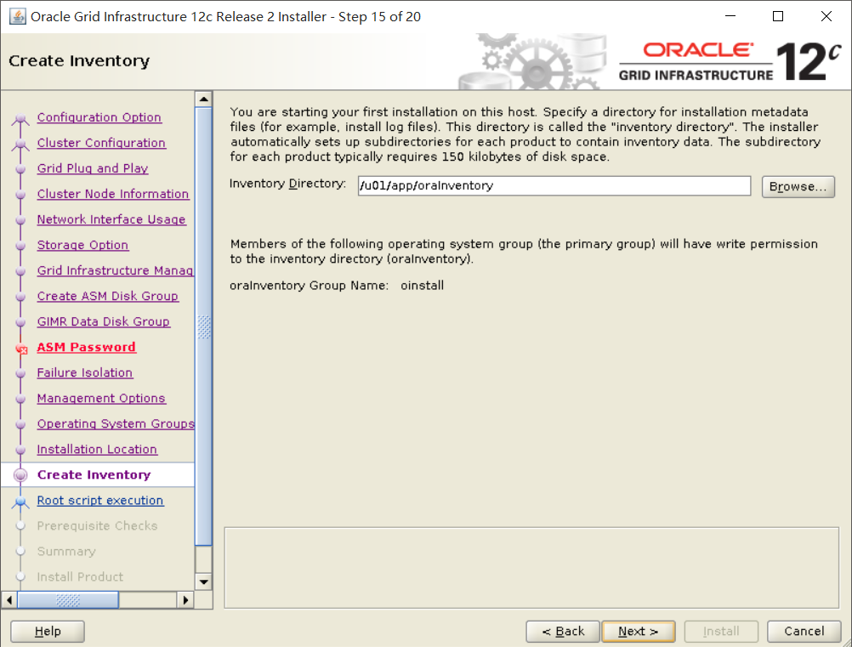Click the cluster icon beside Configuration Option

(x=20, y=117)
